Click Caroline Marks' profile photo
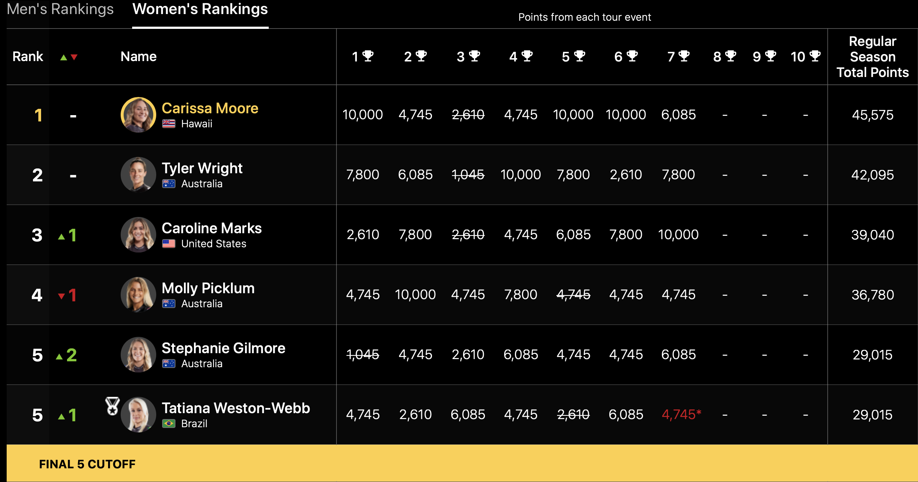Image resolution: width=918 pixels, height=482 pixels. (x=138, y=234)
